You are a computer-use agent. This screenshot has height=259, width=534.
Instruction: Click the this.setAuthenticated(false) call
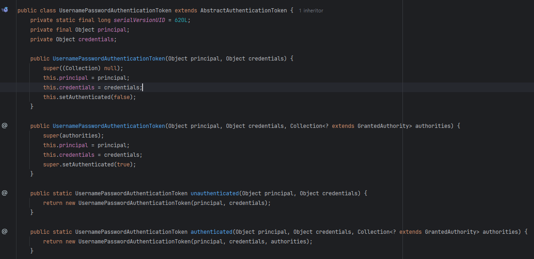(89, 97)
